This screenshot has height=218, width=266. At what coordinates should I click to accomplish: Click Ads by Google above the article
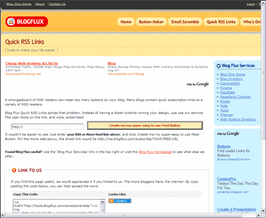coord(198,84)
